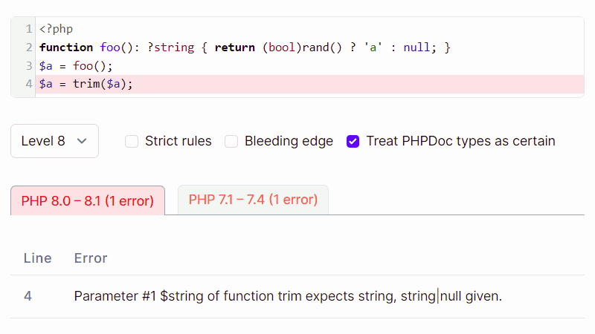Click the 'Error' column header
Image resolution: width=595 pixels, height=334 pixels.
pyautogui.click(x=91, y=258)
